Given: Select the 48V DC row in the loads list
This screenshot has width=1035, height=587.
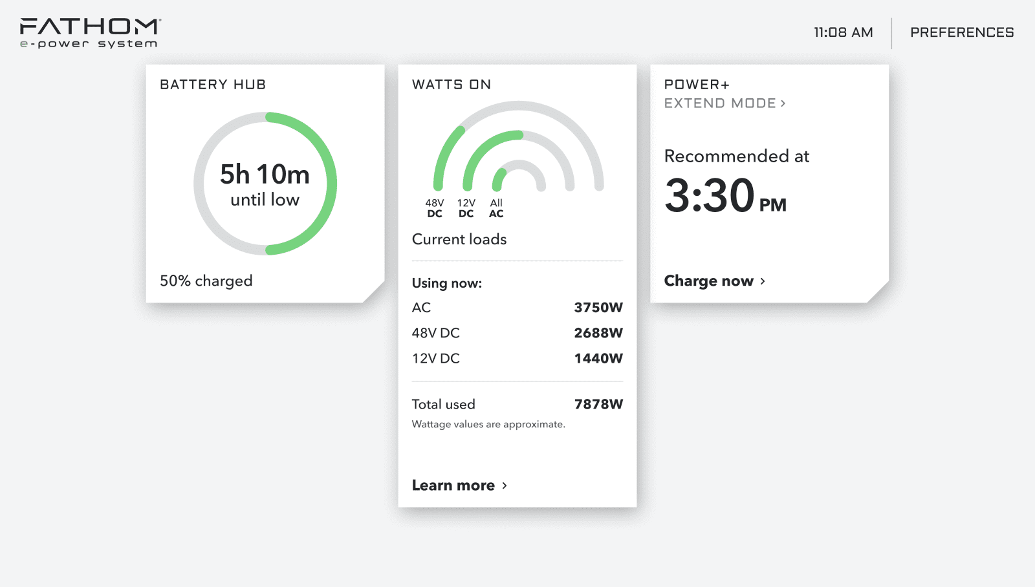Looking at the screenshot, I should (x=517, y=333).
